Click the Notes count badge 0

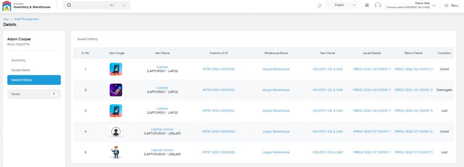coord(53,94)
